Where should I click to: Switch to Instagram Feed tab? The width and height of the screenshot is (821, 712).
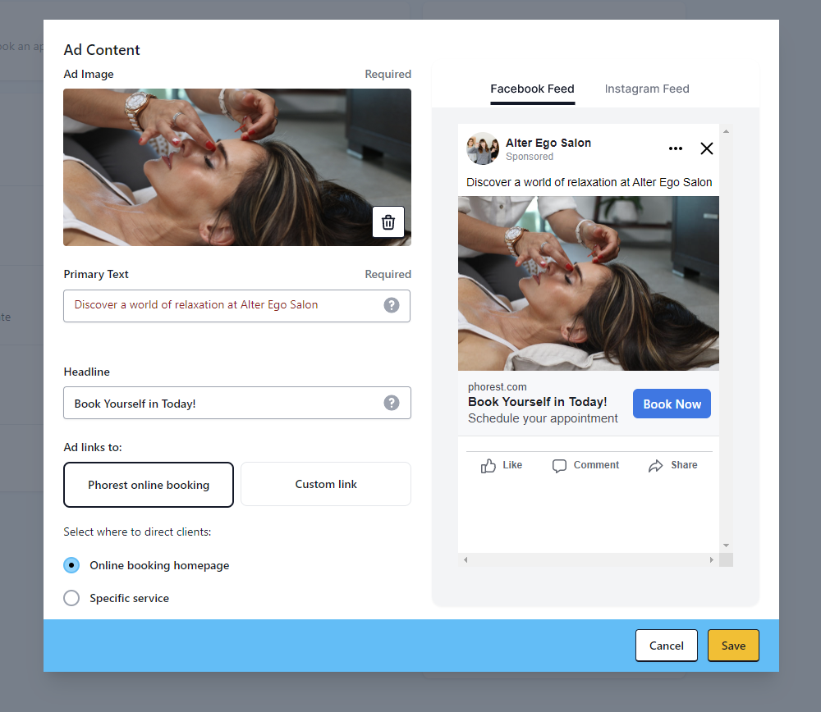[647, 89]
